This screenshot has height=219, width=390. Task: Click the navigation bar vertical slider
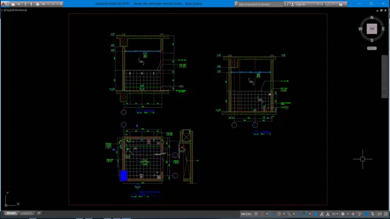point(385,77)
